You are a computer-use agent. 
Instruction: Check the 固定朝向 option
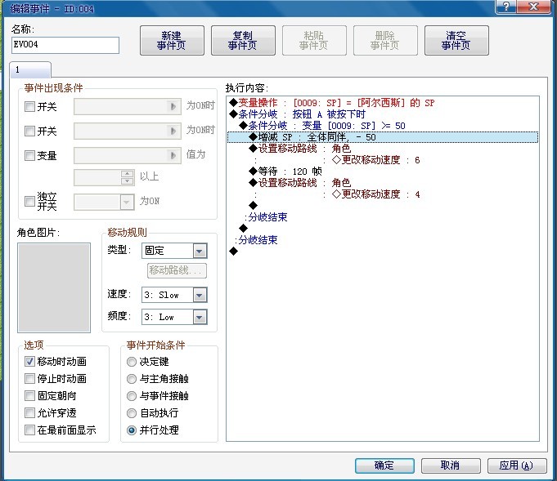(x=29, y=395)
